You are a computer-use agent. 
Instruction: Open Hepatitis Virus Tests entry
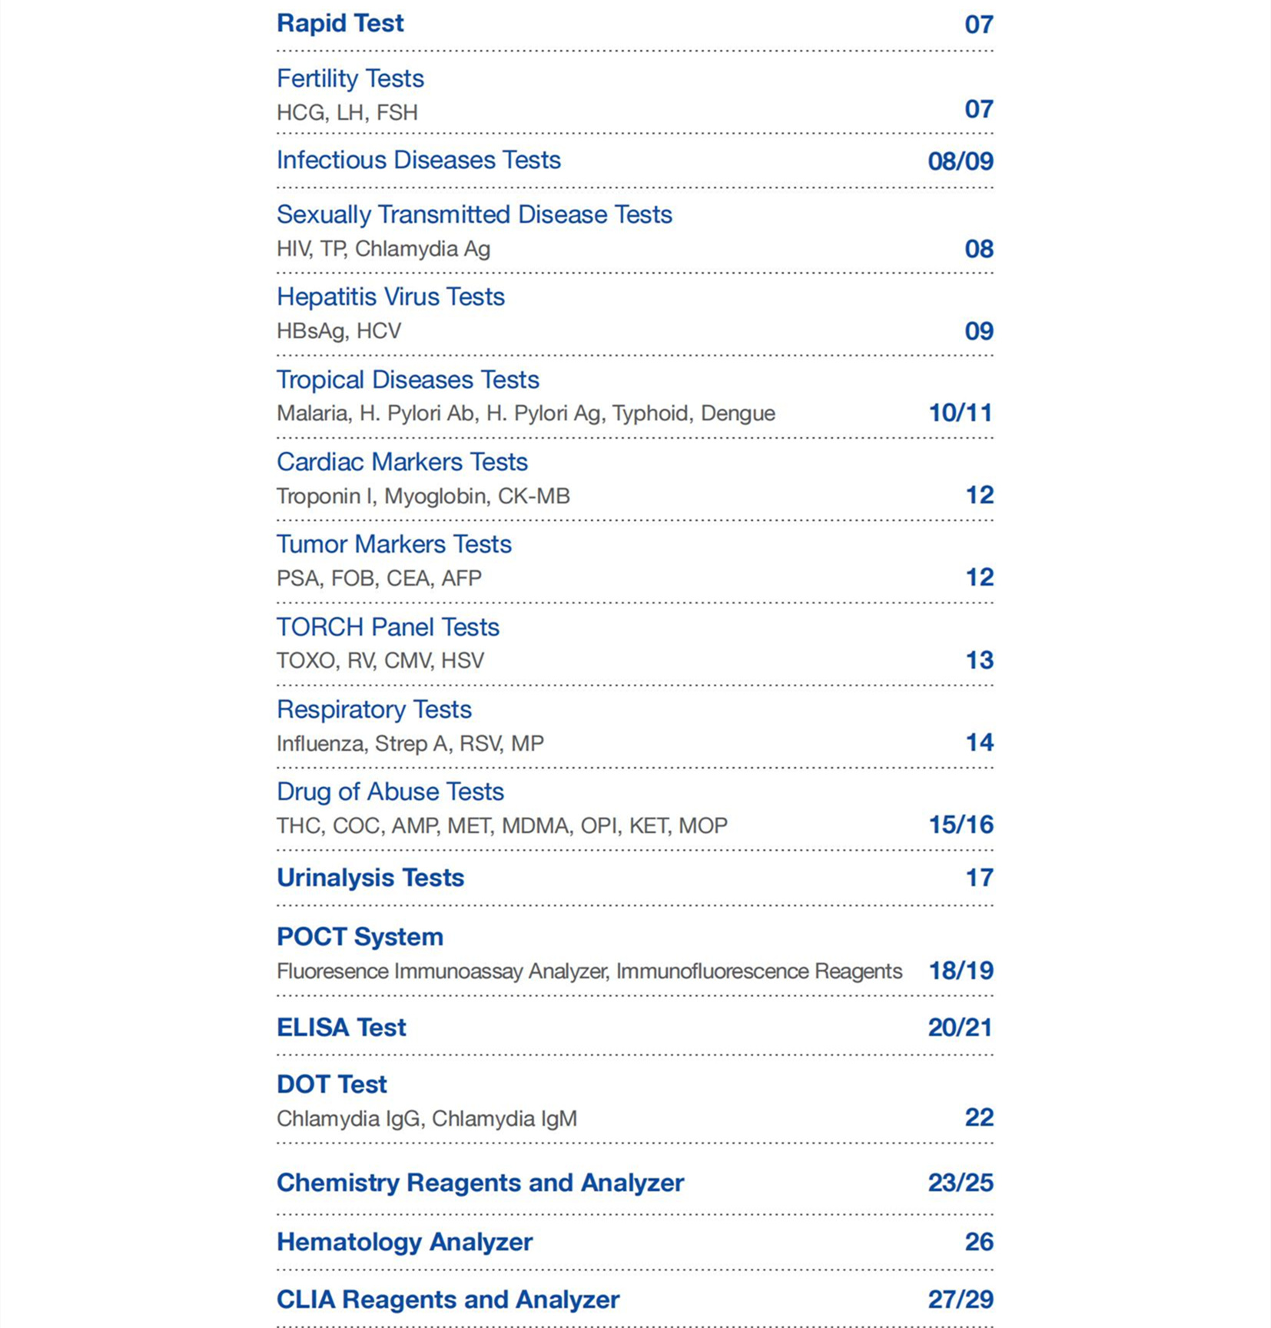click(390, 297)
